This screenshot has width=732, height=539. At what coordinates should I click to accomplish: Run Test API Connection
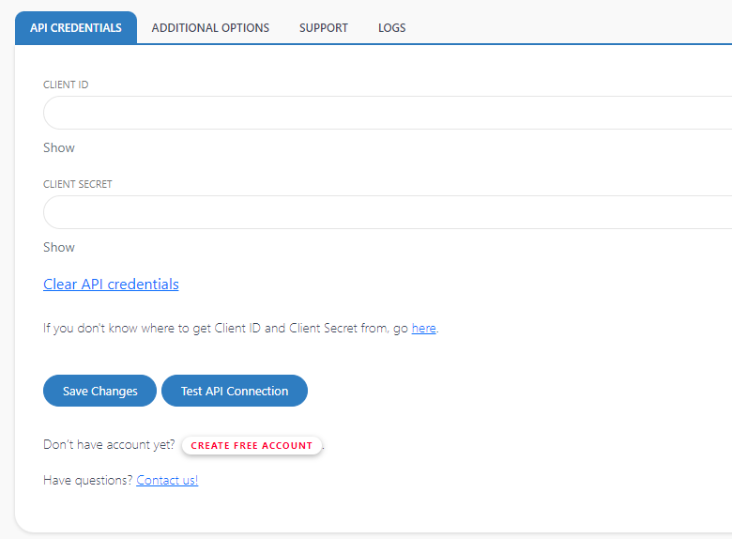(x=235, y=391)
